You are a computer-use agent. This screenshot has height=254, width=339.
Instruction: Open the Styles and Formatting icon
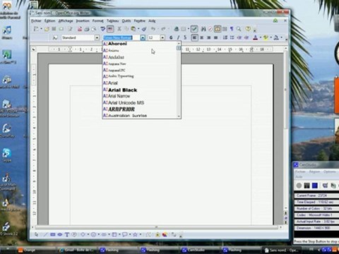coord(55,37)
